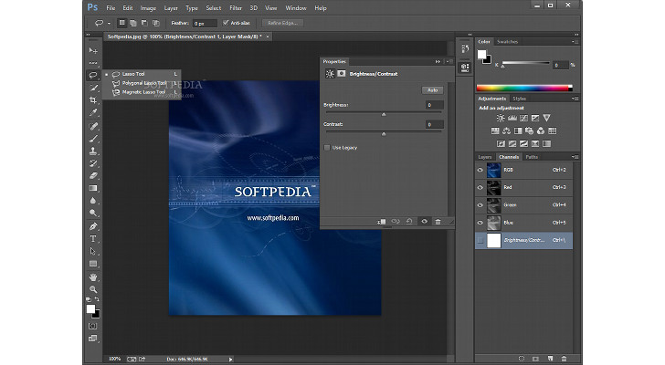
Task: Hide the Green channel
Action: 480,205
